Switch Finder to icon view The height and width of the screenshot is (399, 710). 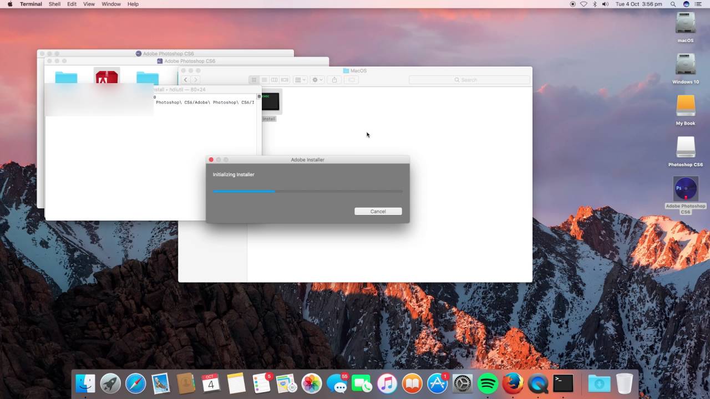click(254, 80)
